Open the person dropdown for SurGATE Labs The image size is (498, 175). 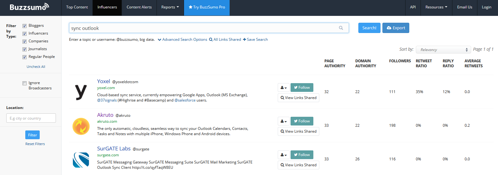[x=283, y=155]
